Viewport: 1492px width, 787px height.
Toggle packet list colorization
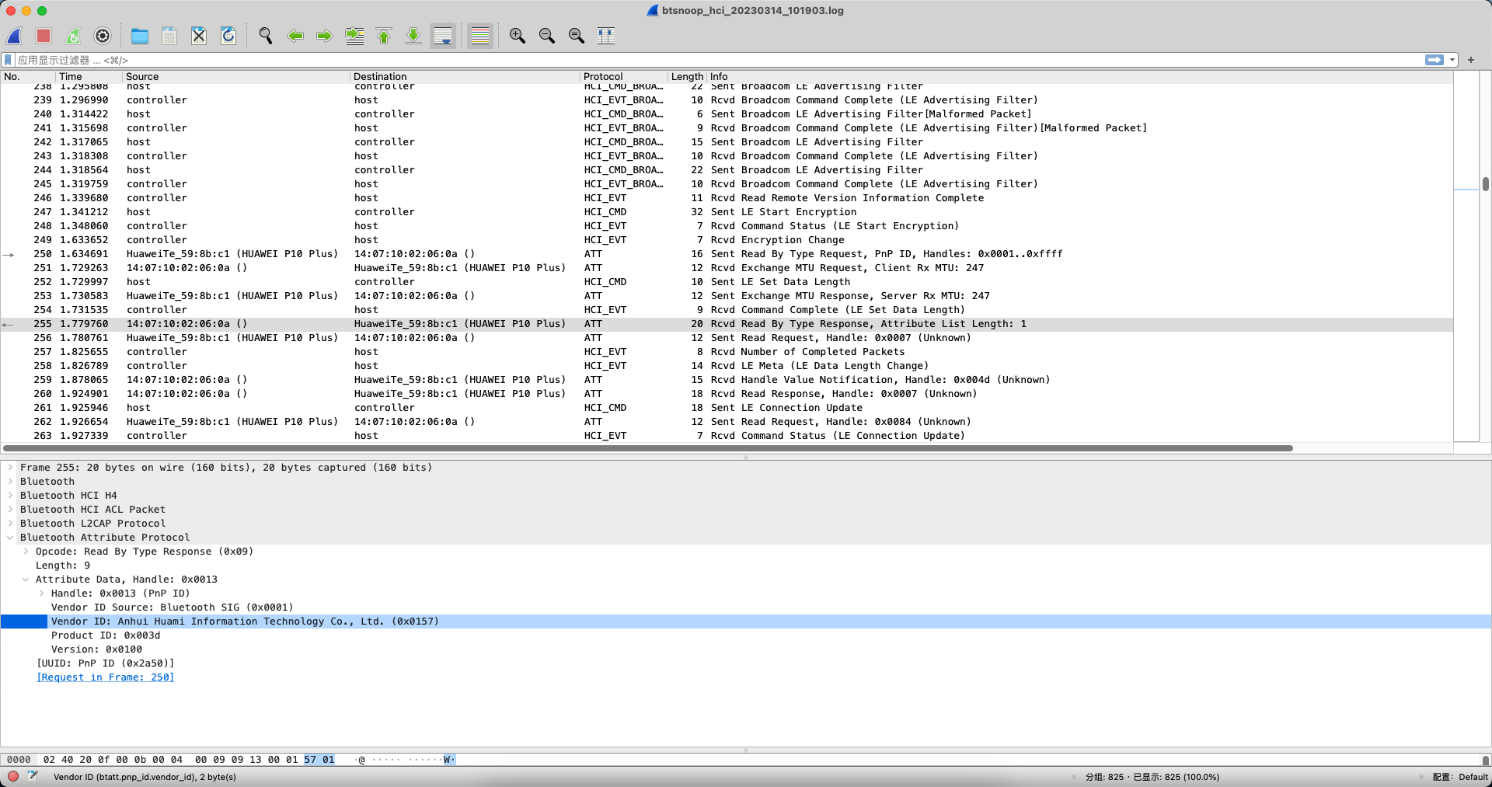[480, 36]
